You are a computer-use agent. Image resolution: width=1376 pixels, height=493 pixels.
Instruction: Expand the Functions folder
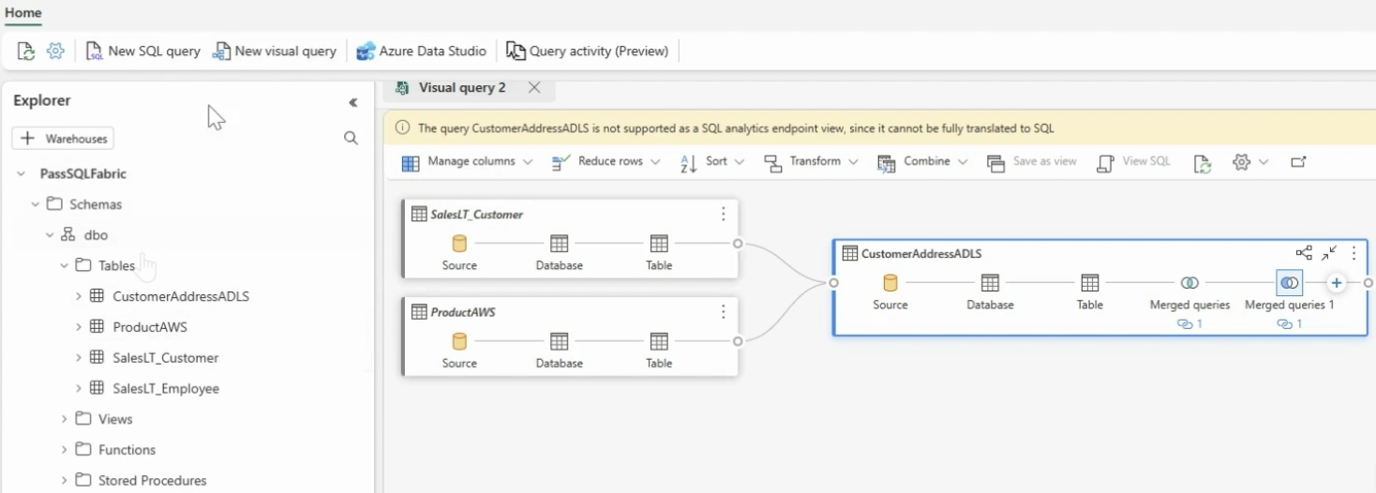(x=65, y=450)
